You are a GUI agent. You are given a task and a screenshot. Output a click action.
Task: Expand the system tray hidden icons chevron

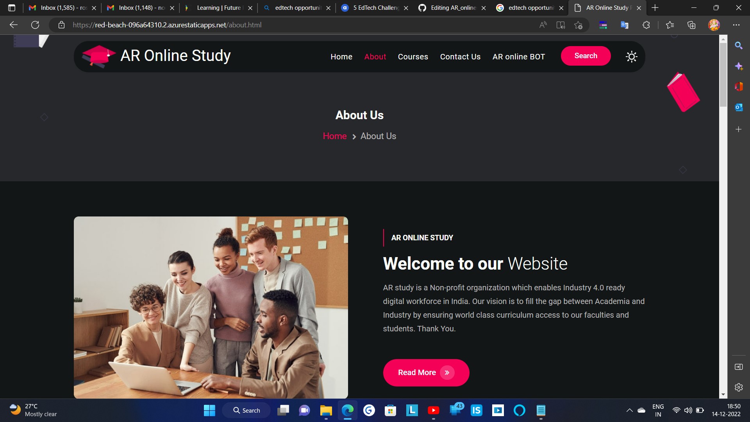[x=629, y=410]
